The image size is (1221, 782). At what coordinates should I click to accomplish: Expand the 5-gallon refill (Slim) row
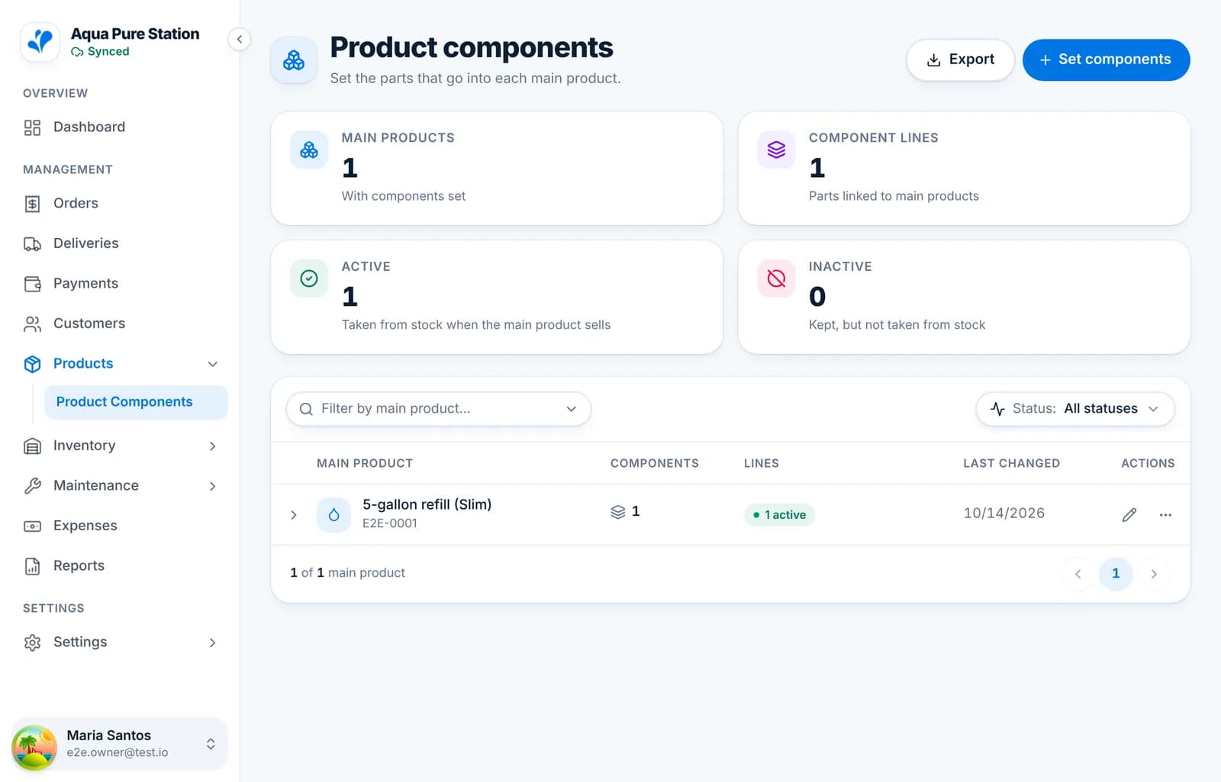[x=294, y=515]
